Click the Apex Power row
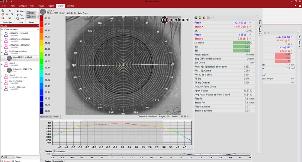302x162 pixels. click(x=224, y=91)
